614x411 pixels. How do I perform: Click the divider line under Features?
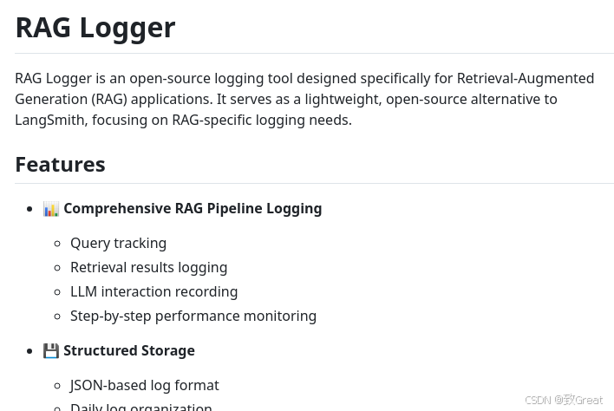(x=315, y=183)
